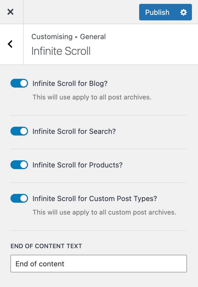
Task: Select General in the breadcrumb path
Action: 93,37
